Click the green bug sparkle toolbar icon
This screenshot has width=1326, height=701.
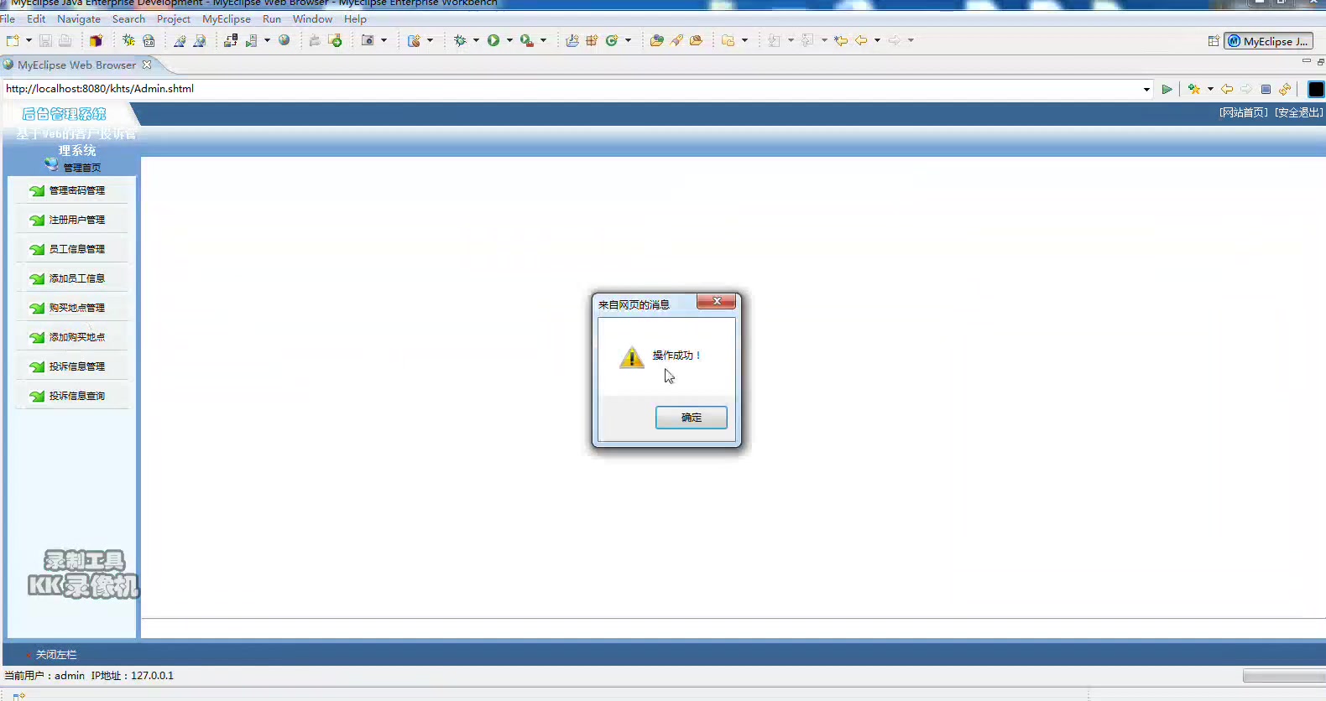point(128,40)
